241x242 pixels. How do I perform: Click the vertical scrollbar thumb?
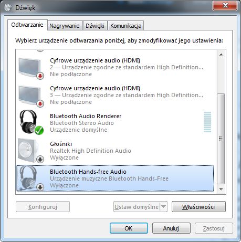tap(221, 139)
